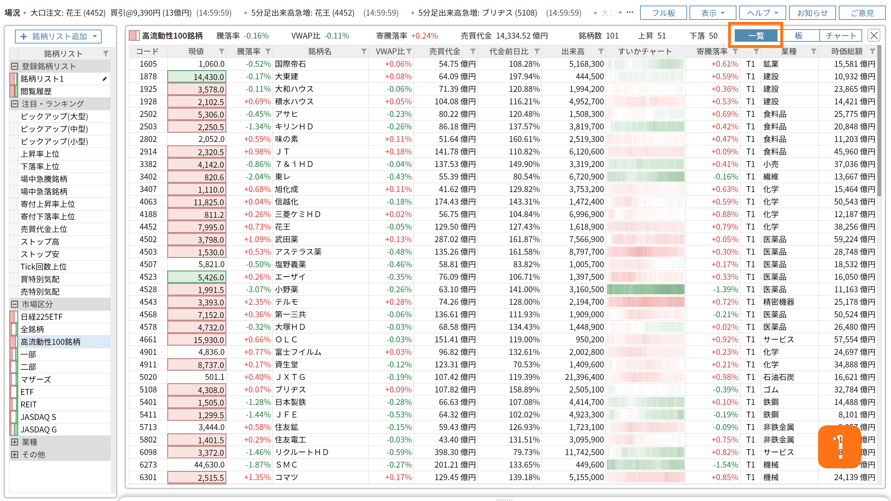Viewport: 891px width, 501px height.
Task: Click the ticker overflow ellipsis icon
Action: pyautogui.click(x=630, y=13)
